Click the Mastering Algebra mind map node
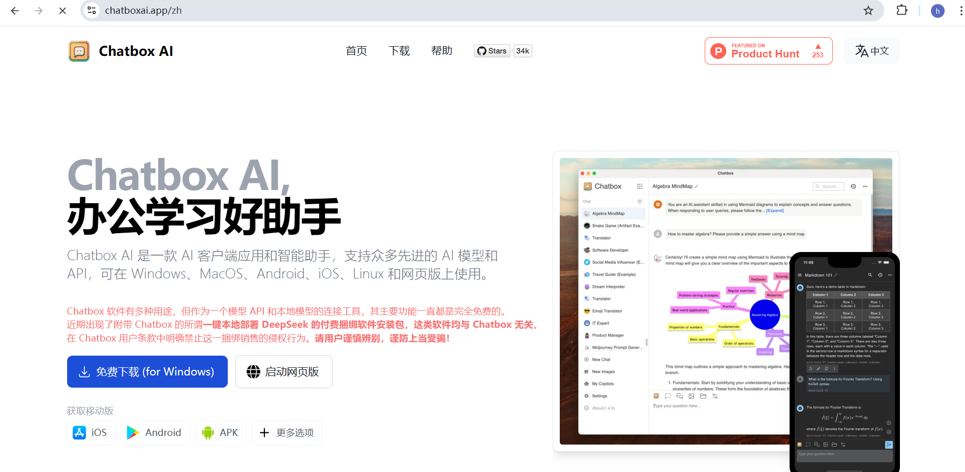 pyautogui.click(x=765, y=315)
